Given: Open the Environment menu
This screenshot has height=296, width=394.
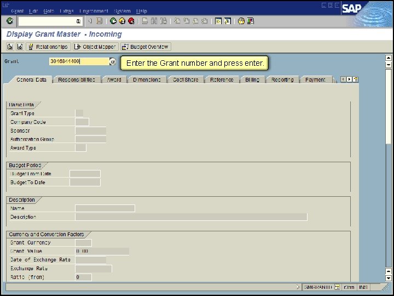Looking at the screenshot, I should 94,11.
